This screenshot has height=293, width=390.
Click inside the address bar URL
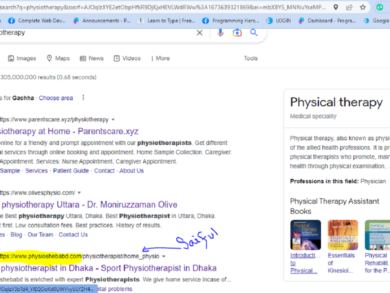pyautogui.click(x=163, y=7)
